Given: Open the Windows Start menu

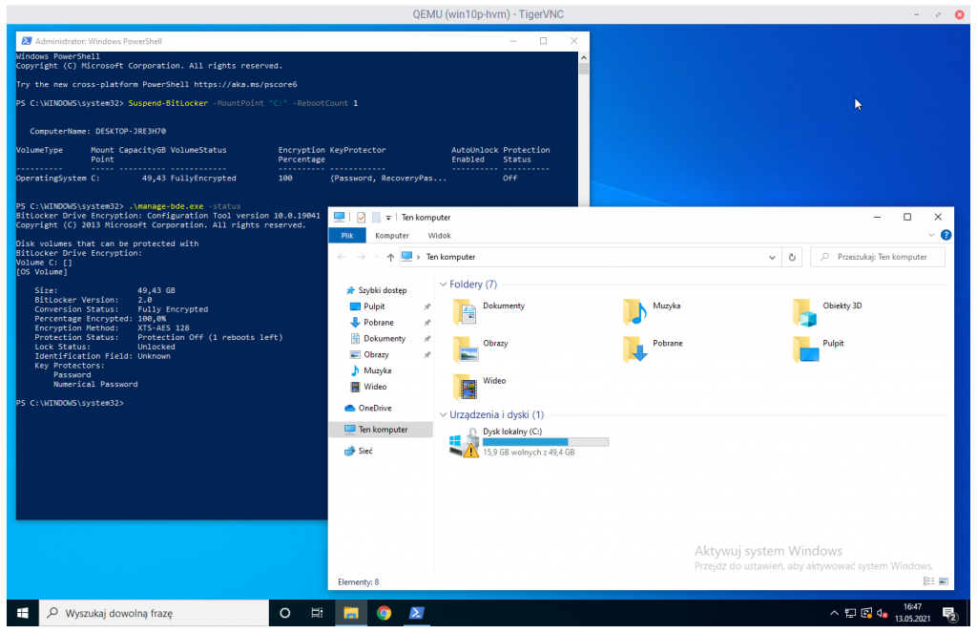Looking at the screenshot, I should (x=23, y=613).
